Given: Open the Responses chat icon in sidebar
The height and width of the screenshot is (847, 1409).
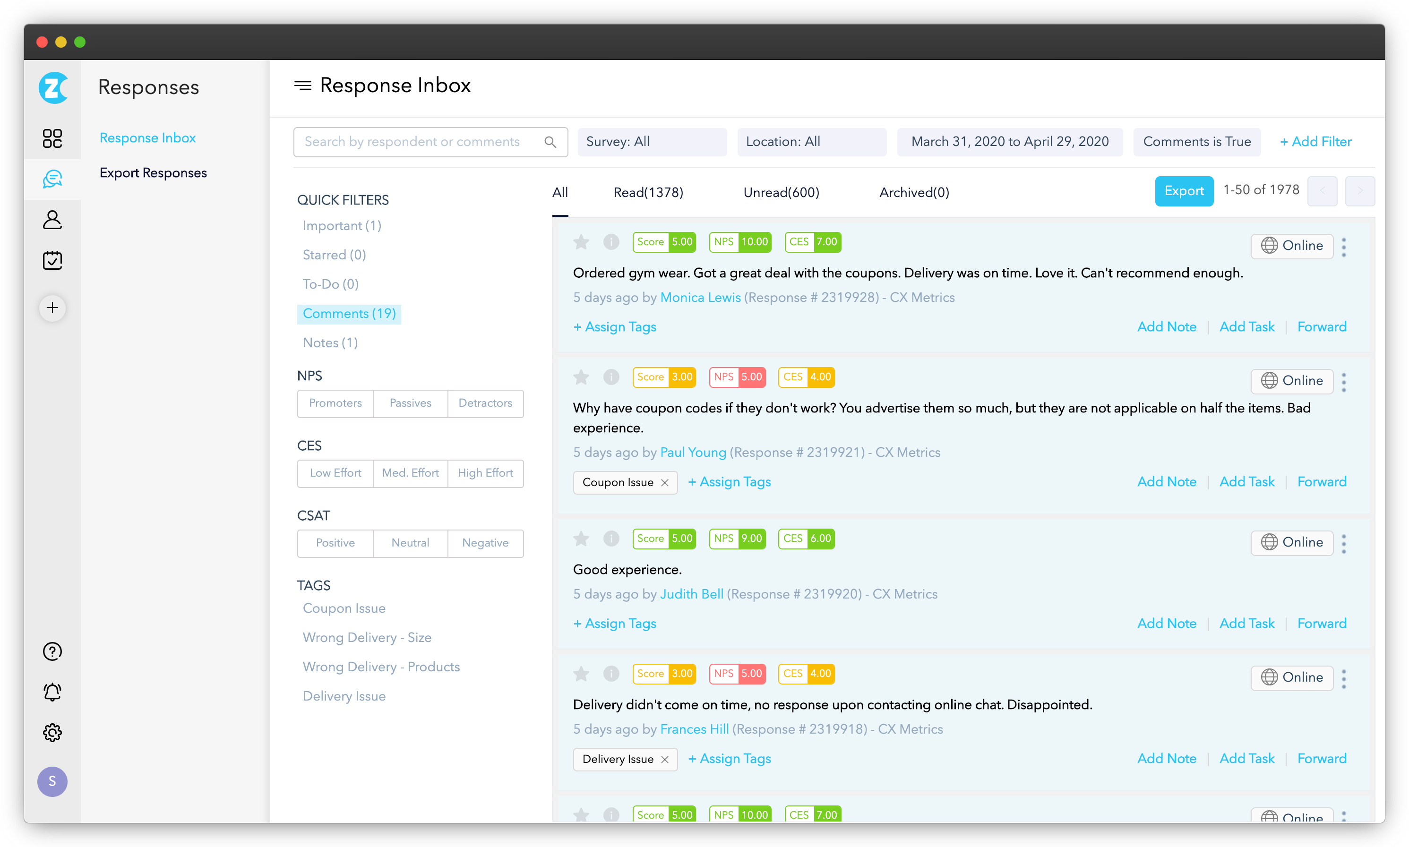Looking at the screenshot, I should (x=52, y=179).
